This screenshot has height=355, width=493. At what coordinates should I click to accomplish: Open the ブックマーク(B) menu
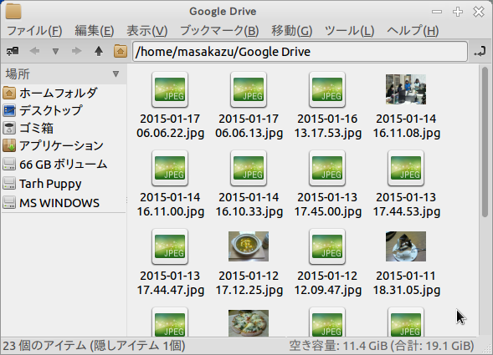pyautogui.click(x=219, y=31)
